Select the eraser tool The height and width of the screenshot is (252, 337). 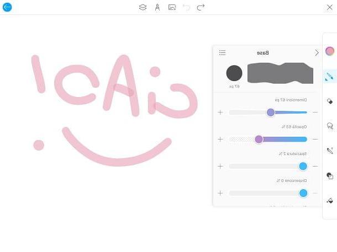pyautogui.click(x=330, y=101)
